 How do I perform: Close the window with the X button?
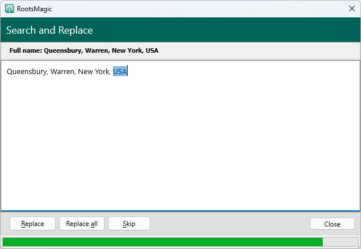tap(352, 8)
